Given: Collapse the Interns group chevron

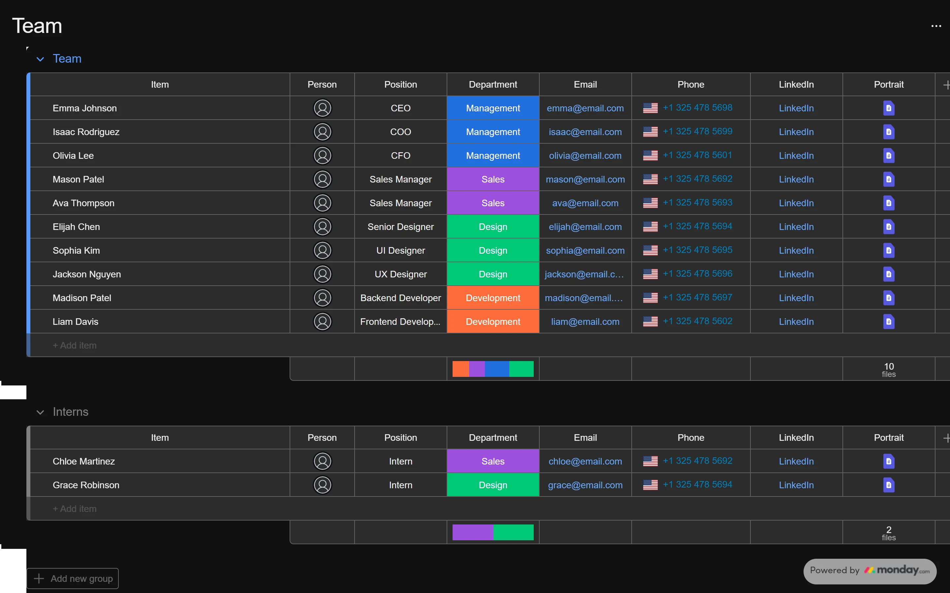Looking at the screenshot, I should pos(40,412).
